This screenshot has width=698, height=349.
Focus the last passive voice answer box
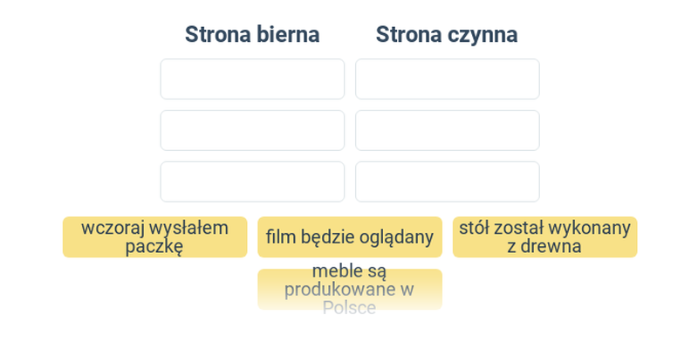point(252,181)
